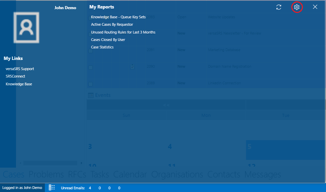Open the SRSConnect link under My Links
Viewport: 326px width, 192px height.
pos(15,76)
